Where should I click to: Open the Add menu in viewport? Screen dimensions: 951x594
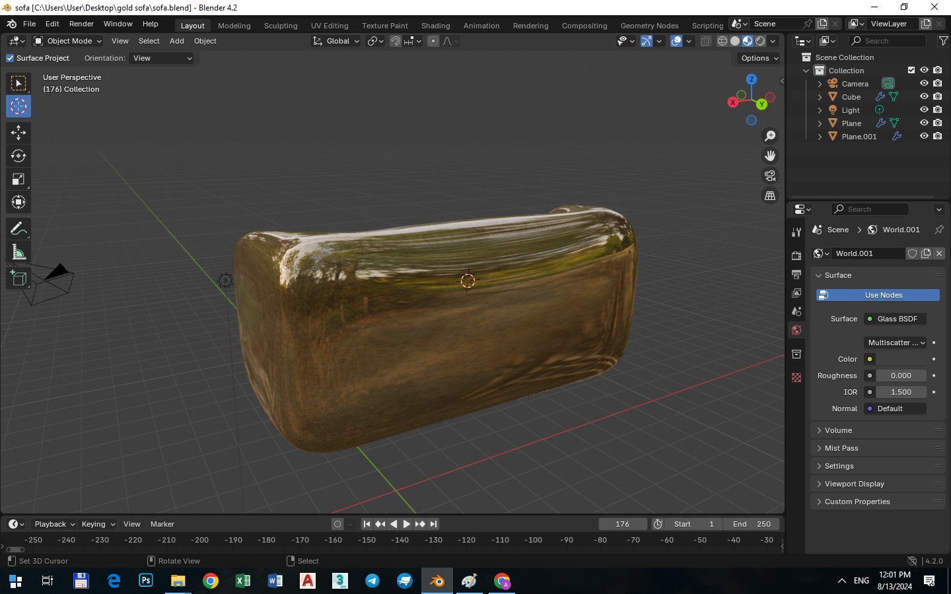click(x=176, y=41)
